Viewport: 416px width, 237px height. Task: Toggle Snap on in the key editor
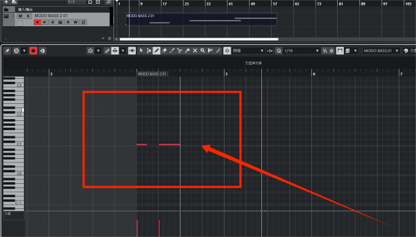pyautogui.click(x=227, y=51)
